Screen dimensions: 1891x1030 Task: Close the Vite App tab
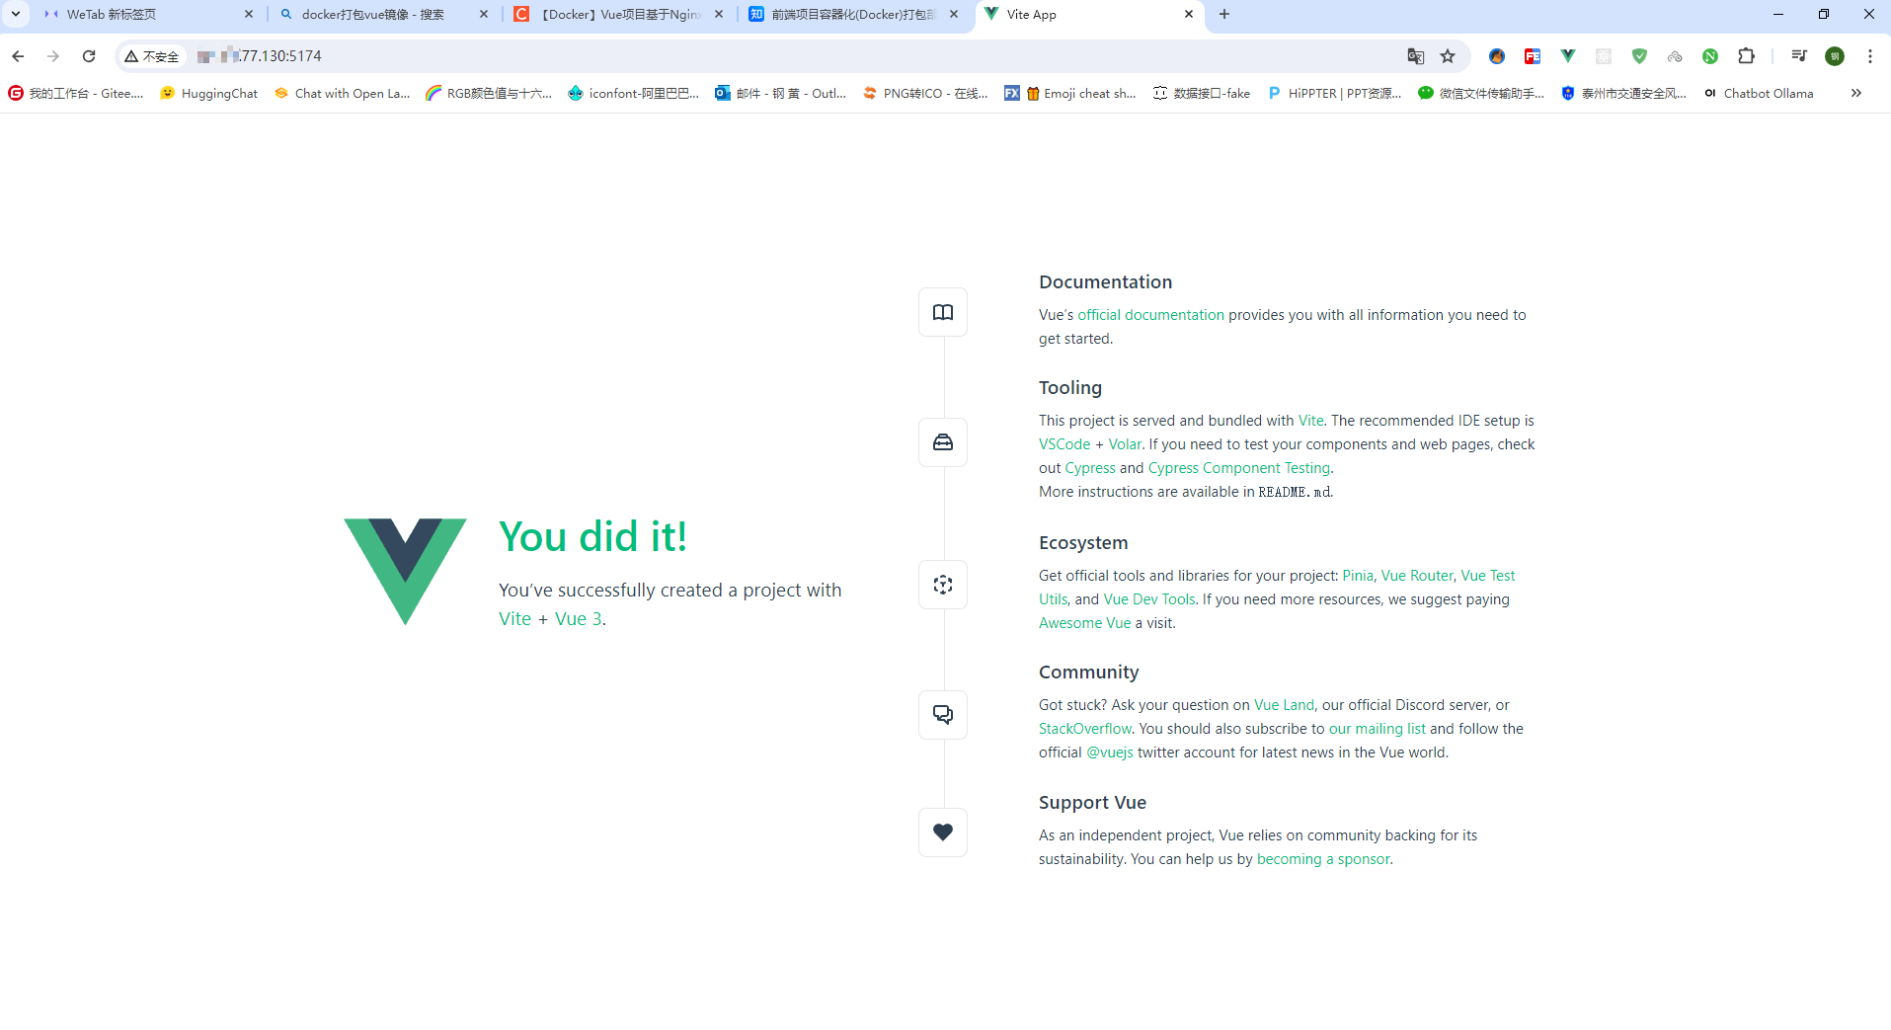point(1189,14)
